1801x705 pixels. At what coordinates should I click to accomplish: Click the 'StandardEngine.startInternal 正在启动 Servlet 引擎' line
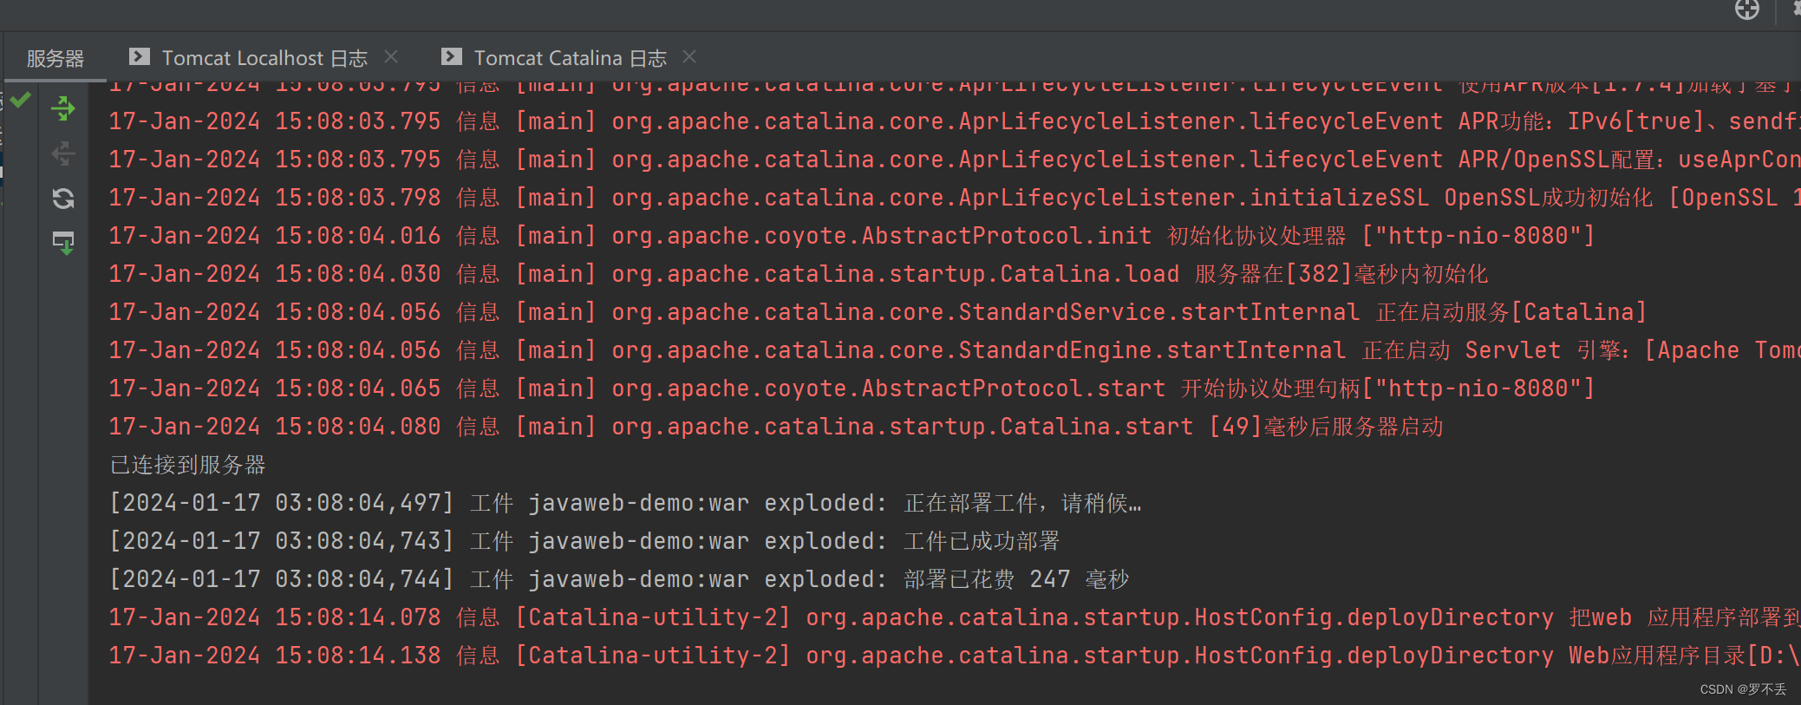pyautogui.click(x=954, y=350)
